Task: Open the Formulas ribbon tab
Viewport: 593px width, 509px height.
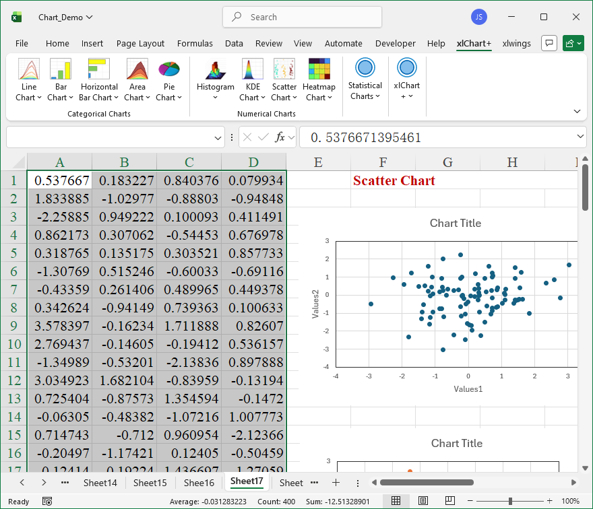Action: pos(195,43)
